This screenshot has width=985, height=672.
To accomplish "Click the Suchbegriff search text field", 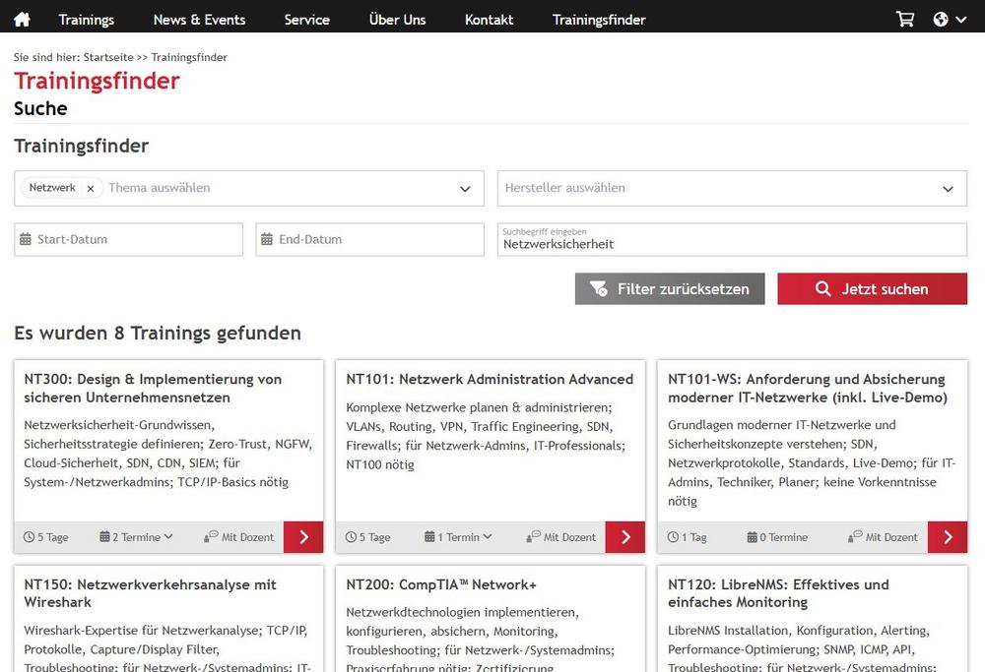I will (x=731, y=243).
